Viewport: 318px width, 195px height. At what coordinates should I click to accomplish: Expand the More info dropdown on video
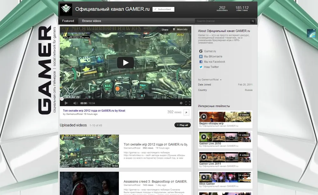coord(180,29)
